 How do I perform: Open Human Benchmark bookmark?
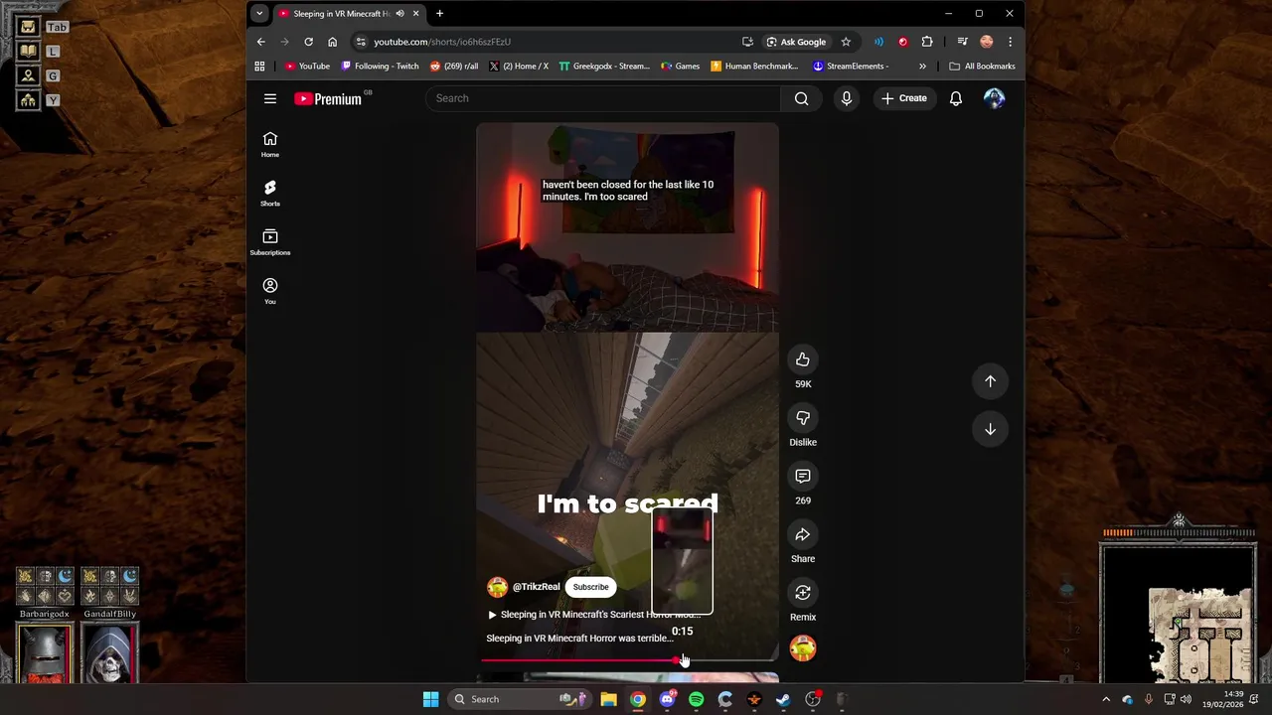754,67
